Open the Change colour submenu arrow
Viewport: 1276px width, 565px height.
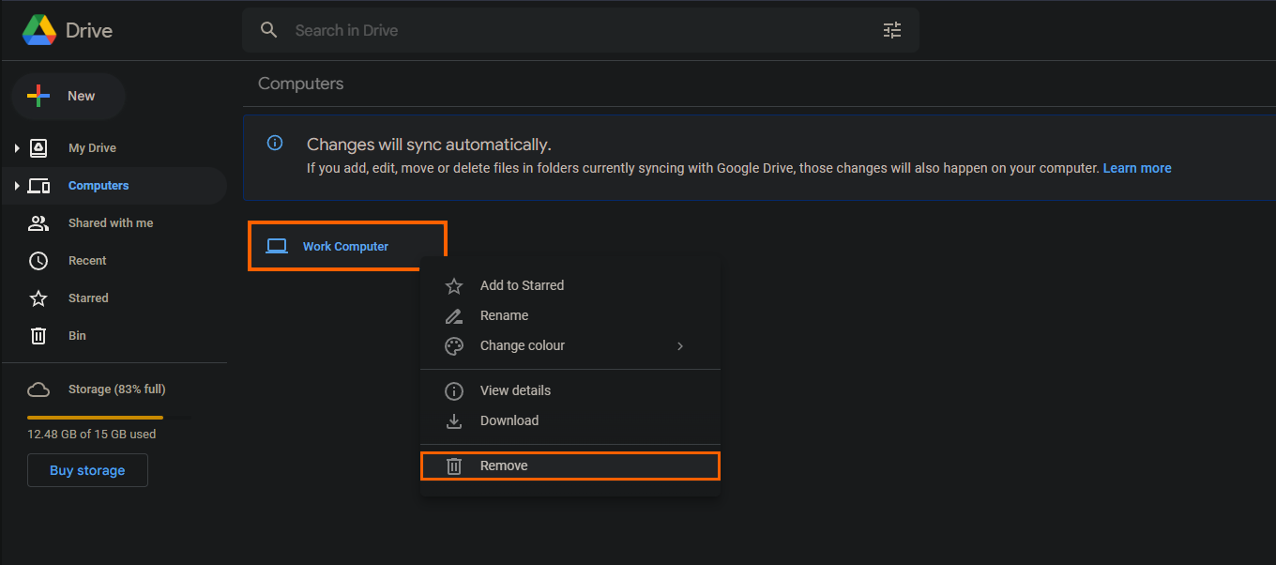[x=680, y=346]
